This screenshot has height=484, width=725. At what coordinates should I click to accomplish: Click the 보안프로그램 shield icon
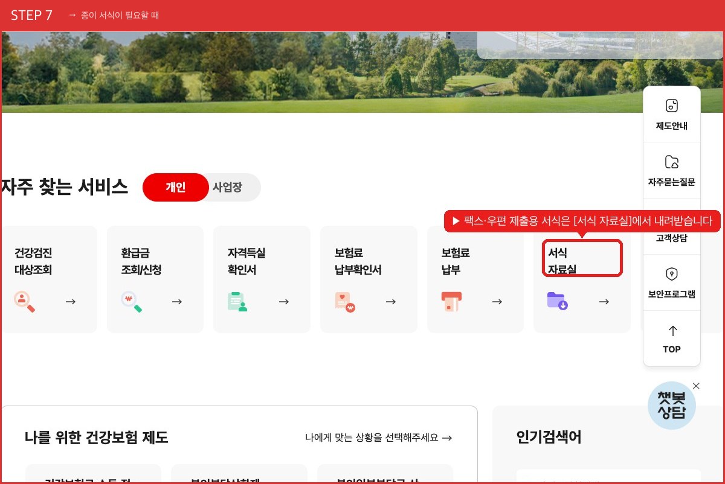[x=672, y=274]
